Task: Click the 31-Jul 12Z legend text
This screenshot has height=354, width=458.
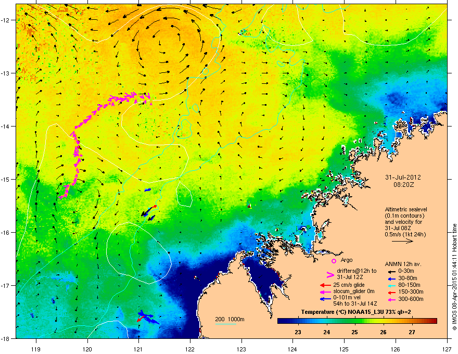Action: pos(350,277)
